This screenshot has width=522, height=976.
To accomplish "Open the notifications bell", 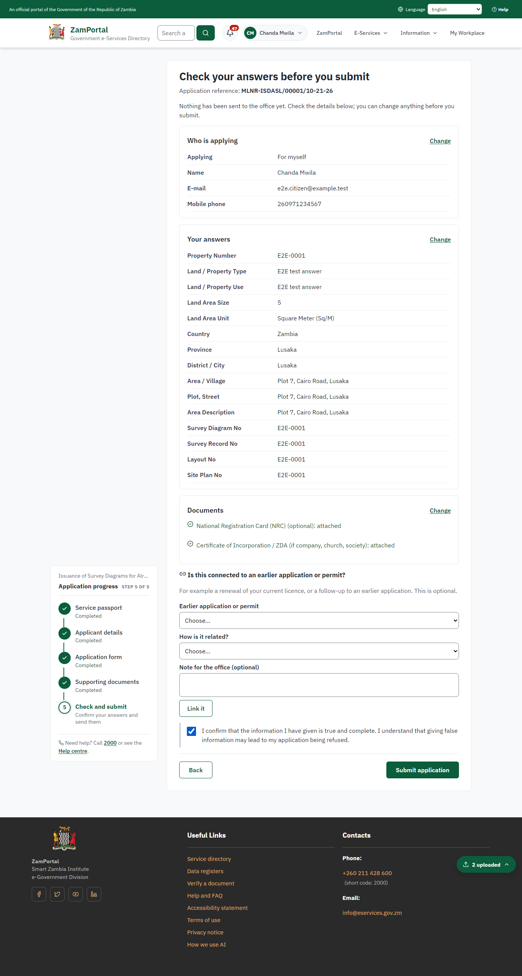I will [230, 33].
